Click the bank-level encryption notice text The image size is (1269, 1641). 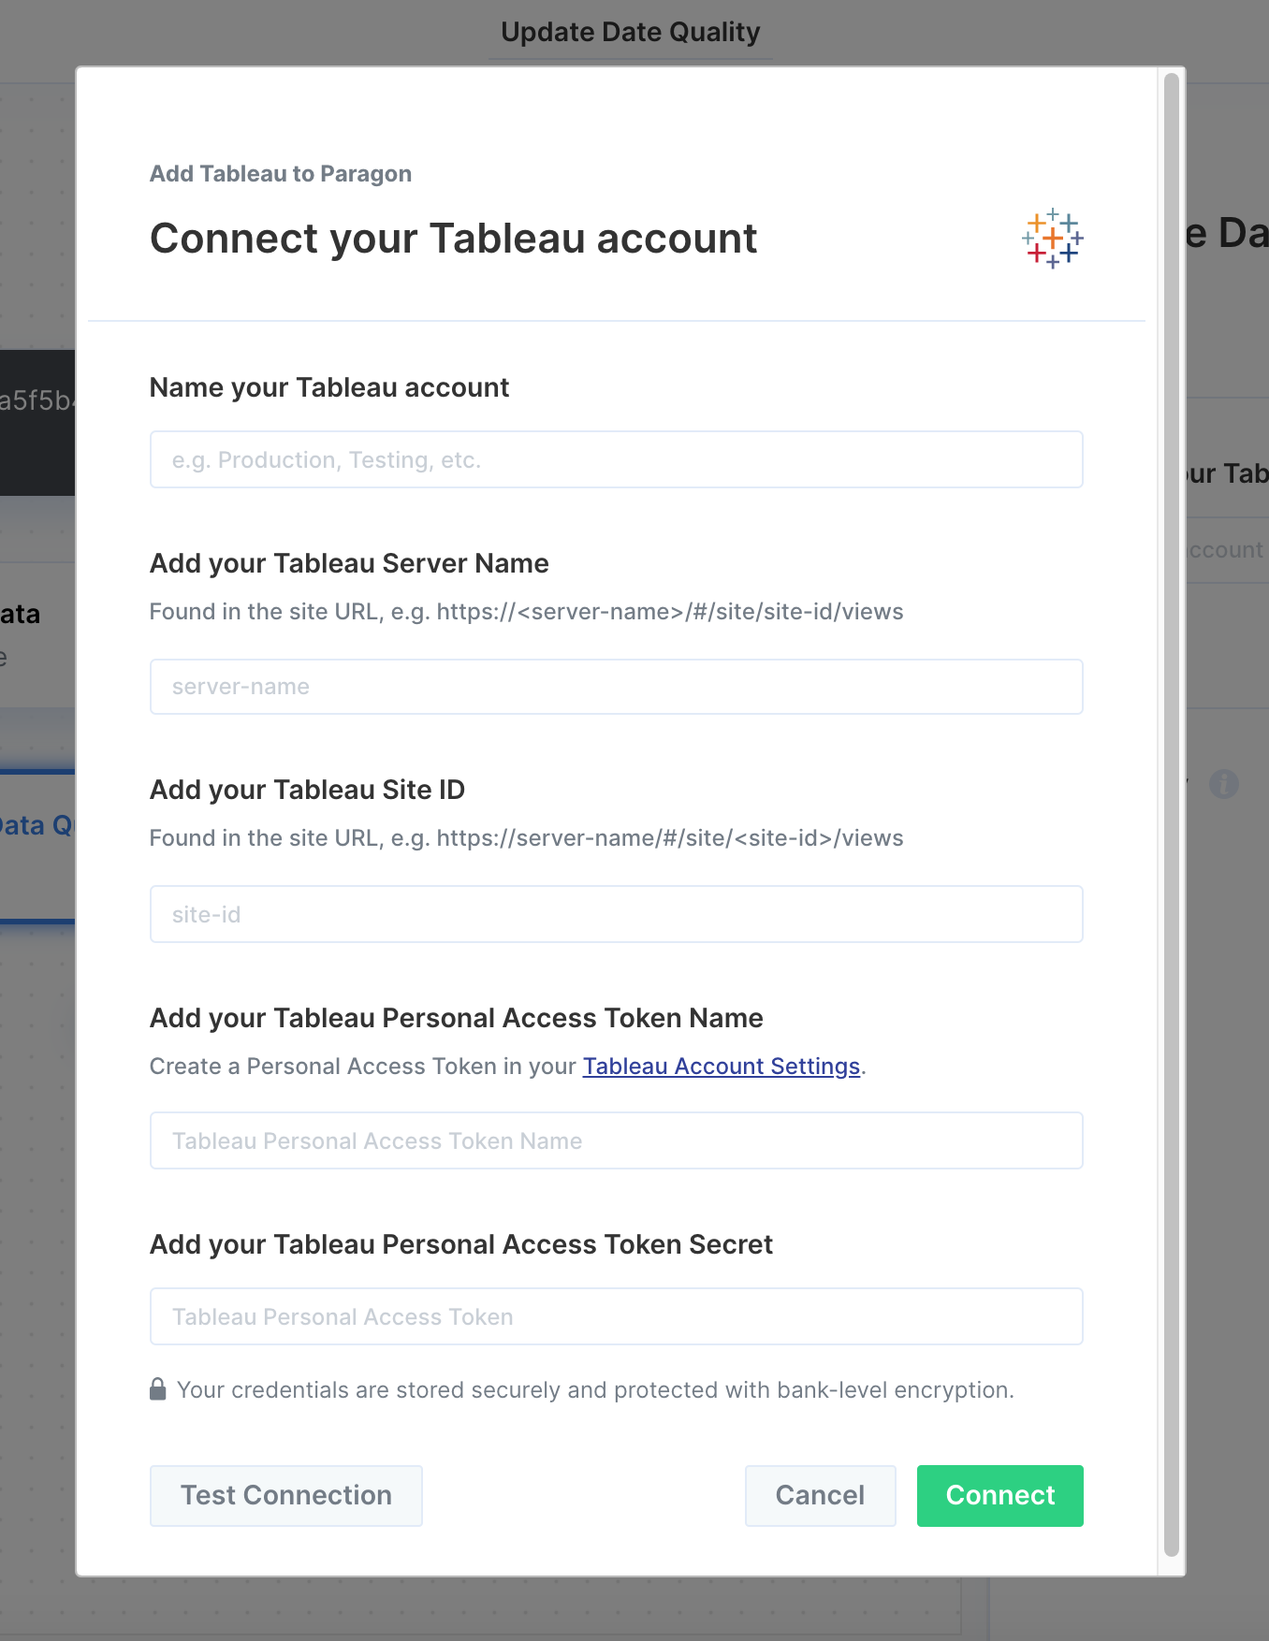click(x=595, y=1390)
